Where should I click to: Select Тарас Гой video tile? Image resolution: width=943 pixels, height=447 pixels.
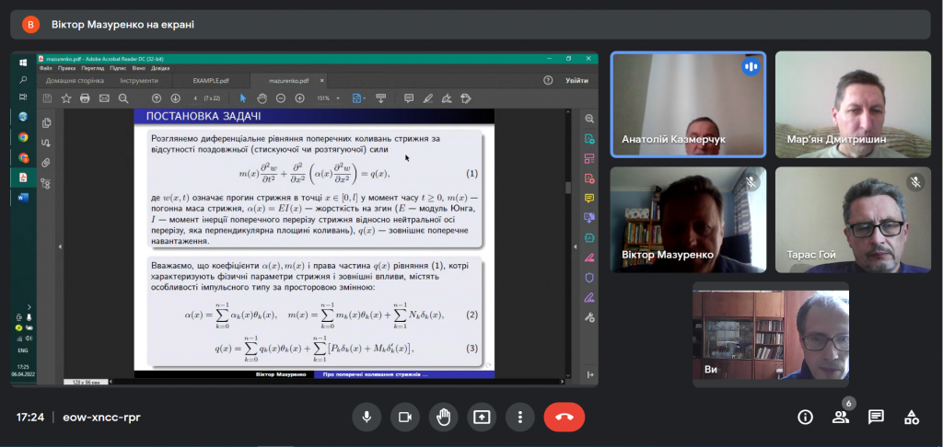coord(854,220)
